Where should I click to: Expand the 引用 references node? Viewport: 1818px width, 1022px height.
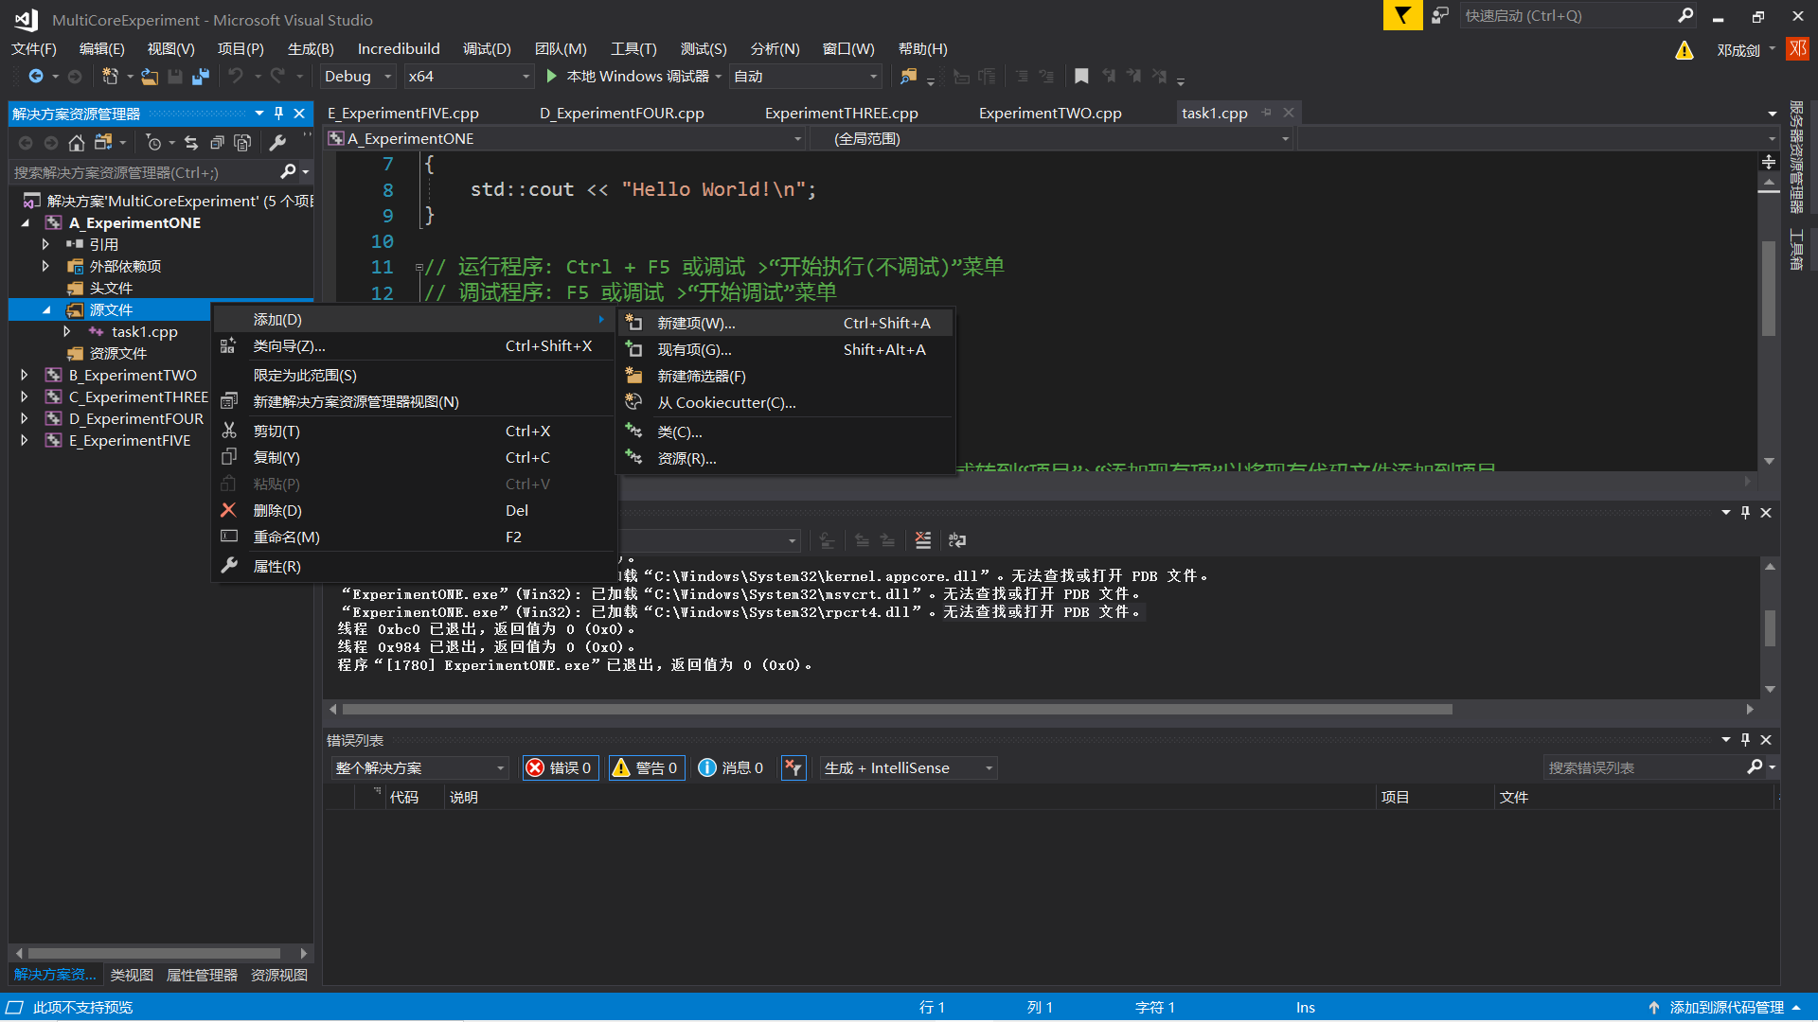point(45,244)
